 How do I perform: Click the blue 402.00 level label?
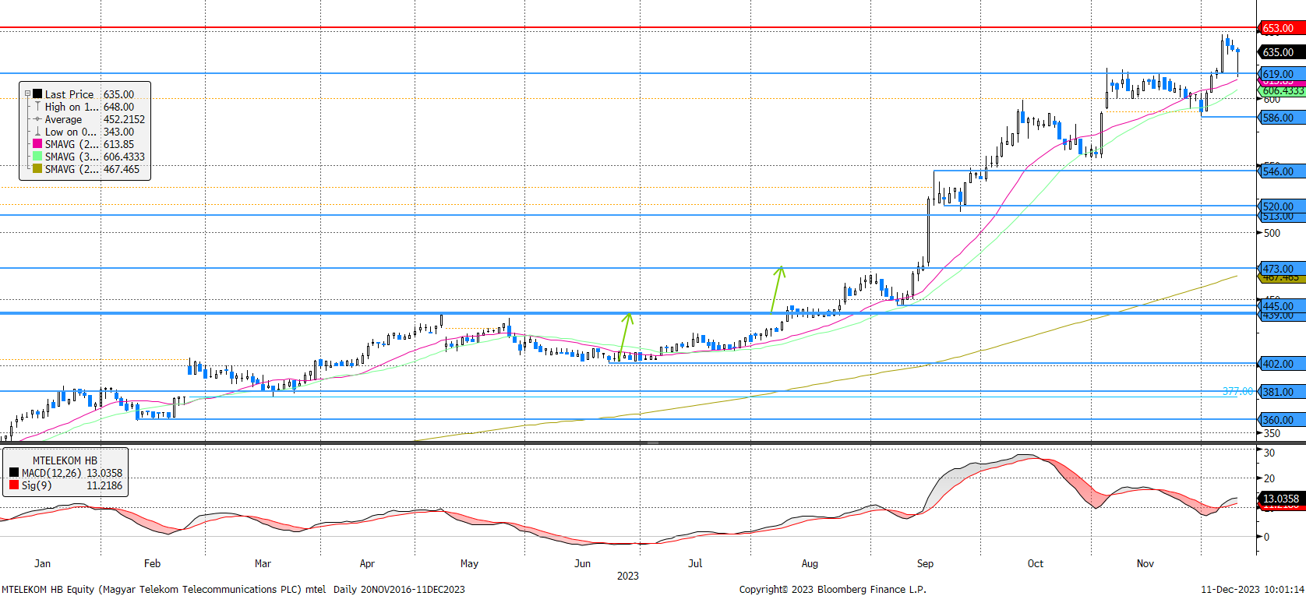point(1282,364)
